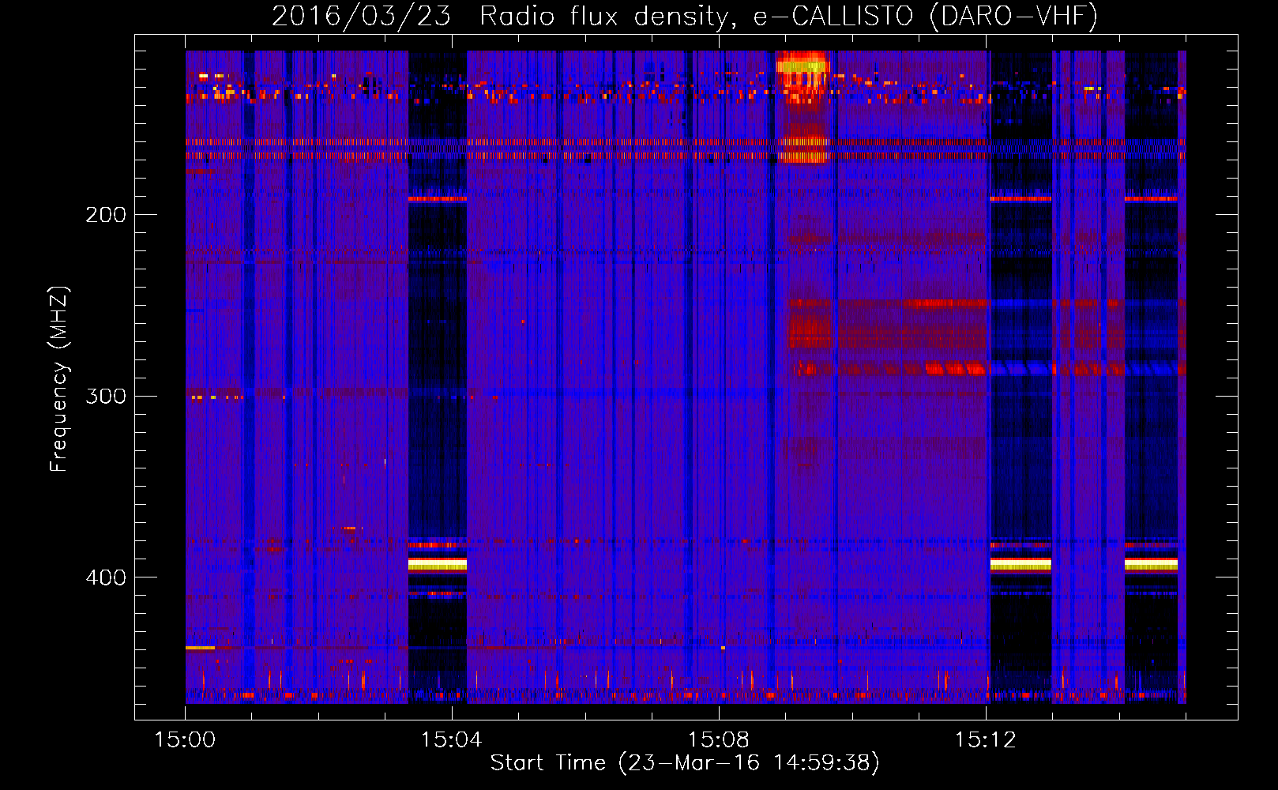Click the "Frequency (MHZ)" axis label

[x=59, y=379]
